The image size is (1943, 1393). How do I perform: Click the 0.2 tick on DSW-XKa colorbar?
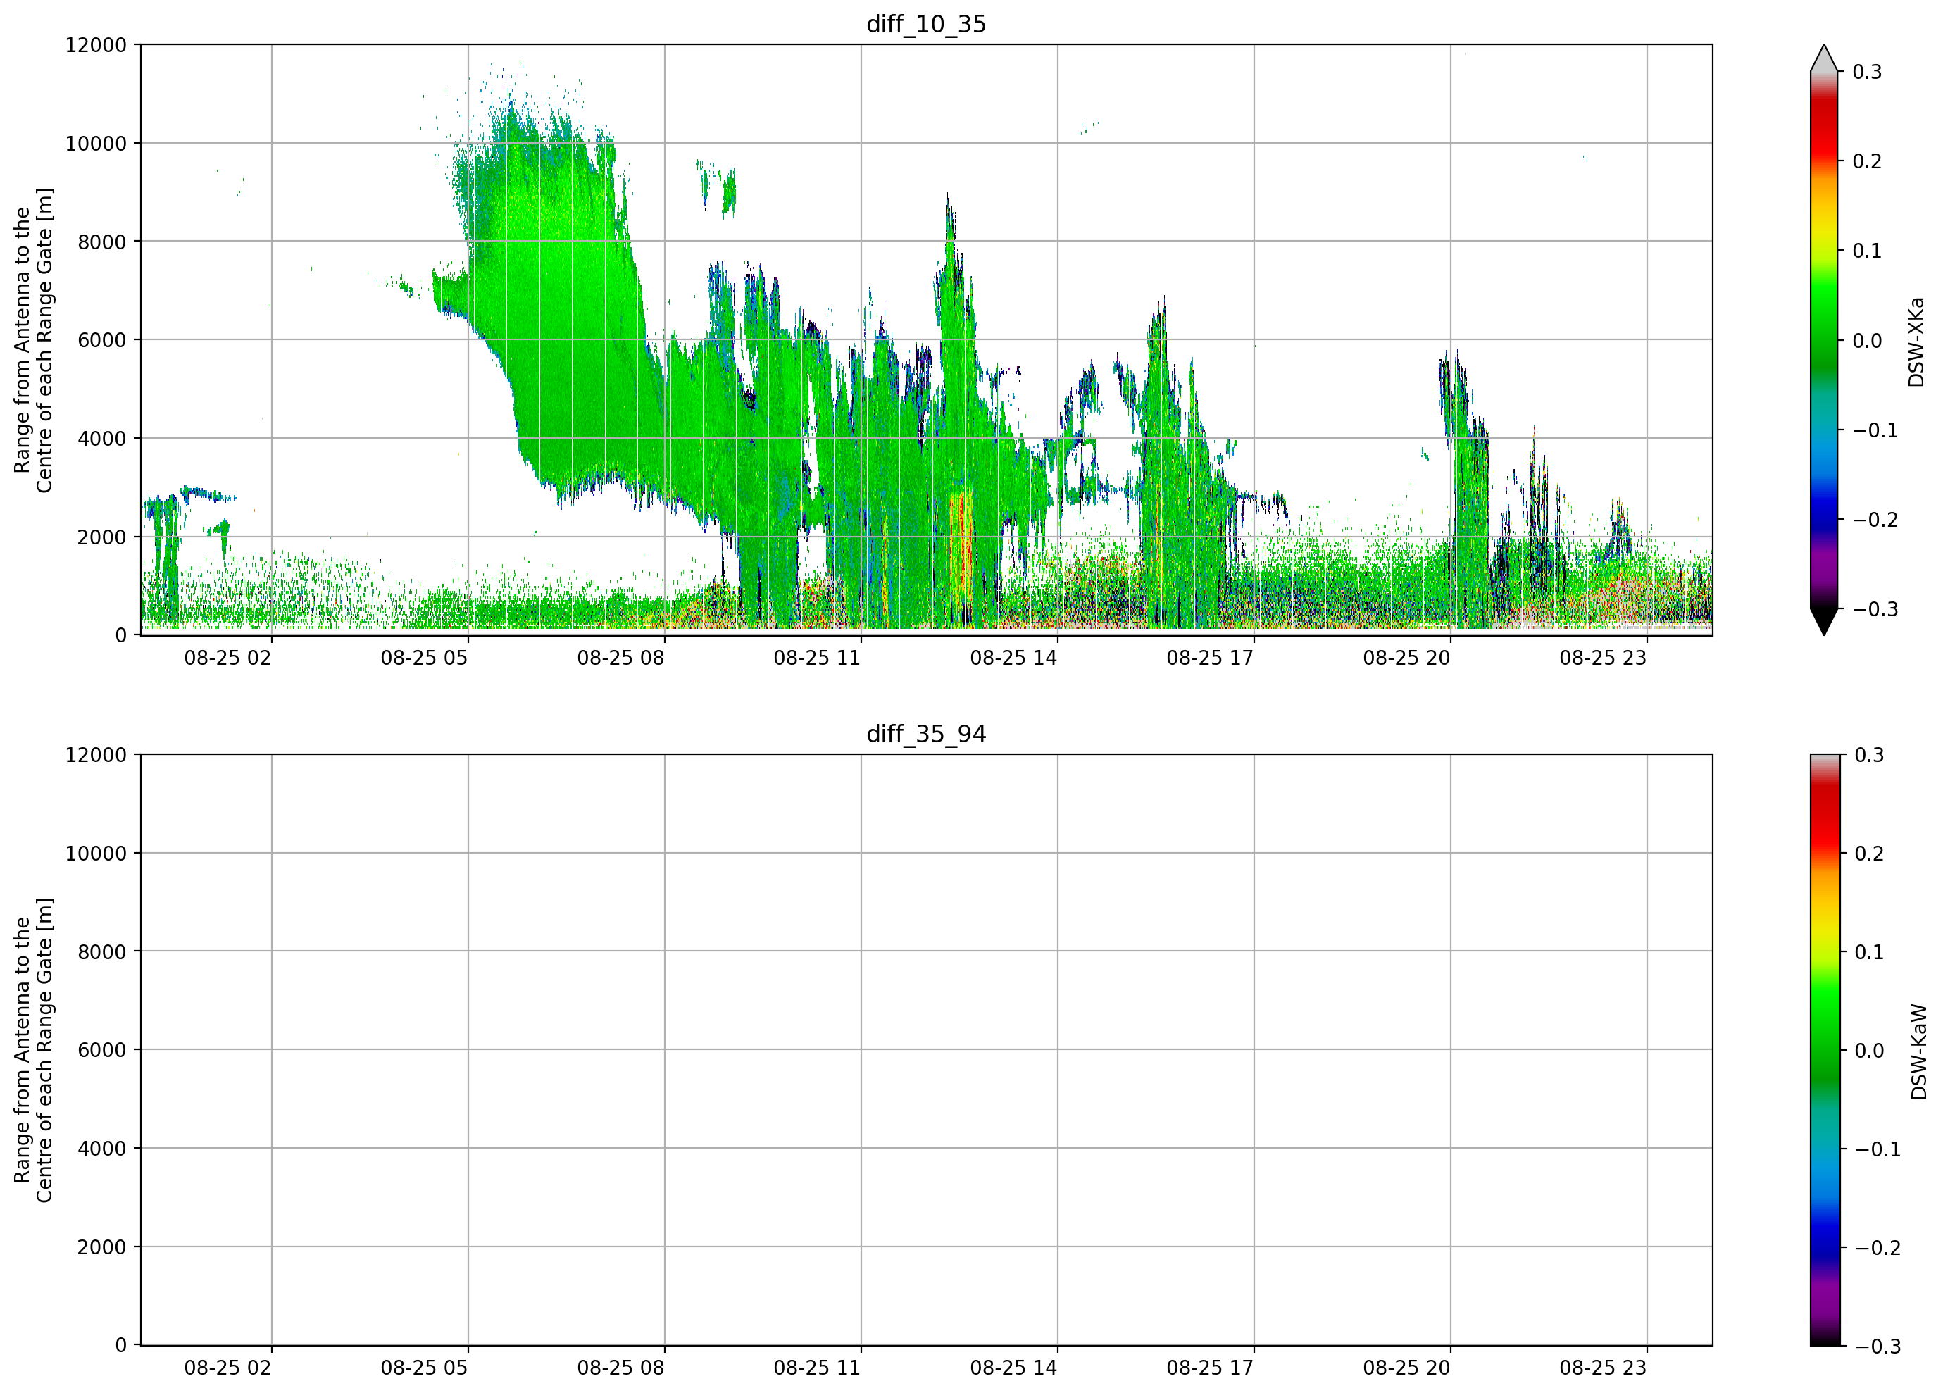click(1867, 161)
